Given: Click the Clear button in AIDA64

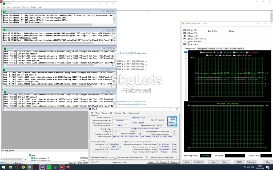Looking at the screenshot, I should coord(213,162).
